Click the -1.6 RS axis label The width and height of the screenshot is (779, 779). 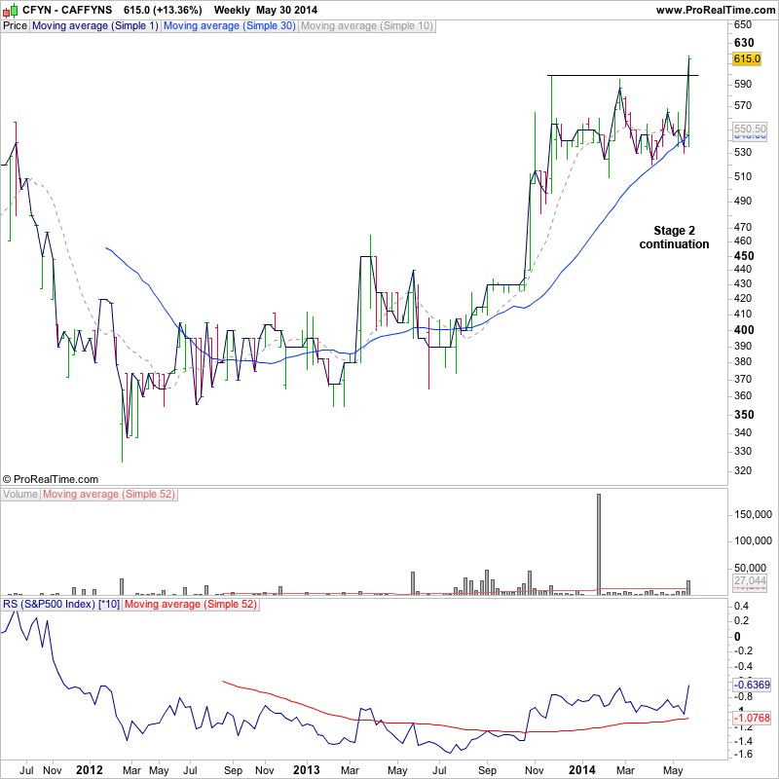pyautogui.click(x=743, y=754)
